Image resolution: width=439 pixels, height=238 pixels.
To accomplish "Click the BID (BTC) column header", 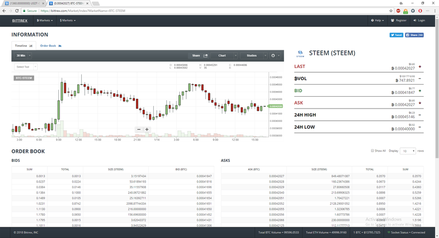I will pyautogui.click(x=181, y=169).
